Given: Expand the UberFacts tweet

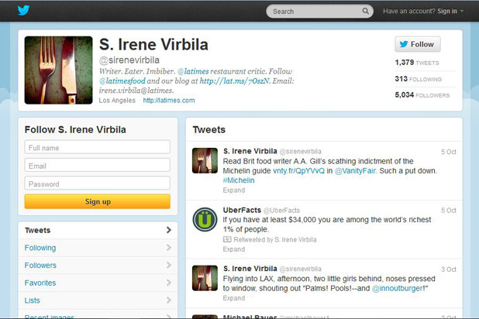Looking at the screenshot, I should [234, 249].
